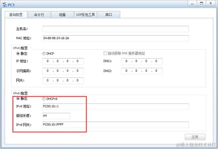Click the IPv4 IP 地址 field
Image resolution: width=218 pixels, height=149 pixels.
pyautogui.click(x=63, y=61)
